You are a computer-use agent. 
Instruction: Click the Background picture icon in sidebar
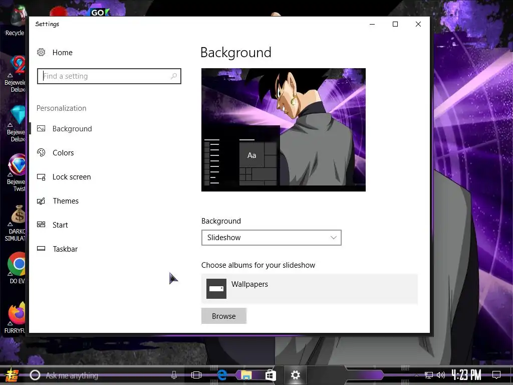coord(41,129)
